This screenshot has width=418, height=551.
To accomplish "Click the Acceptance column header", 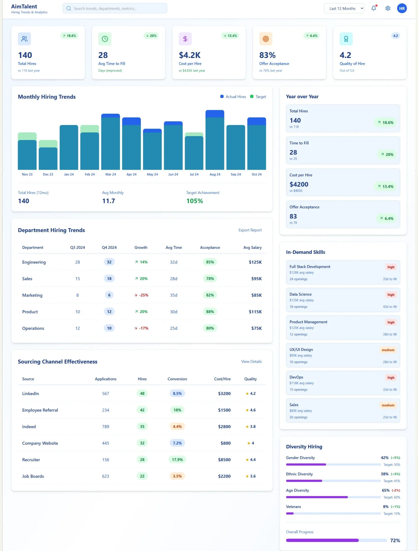I will pyautogui.click(x=210, y=247).
